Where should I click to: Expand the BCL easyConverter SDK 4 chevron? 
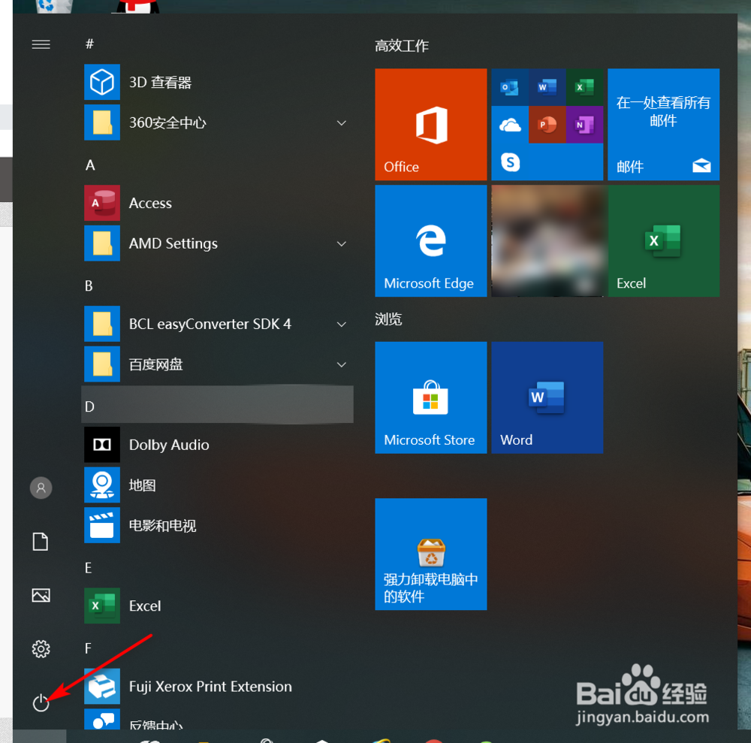(342, 325)
